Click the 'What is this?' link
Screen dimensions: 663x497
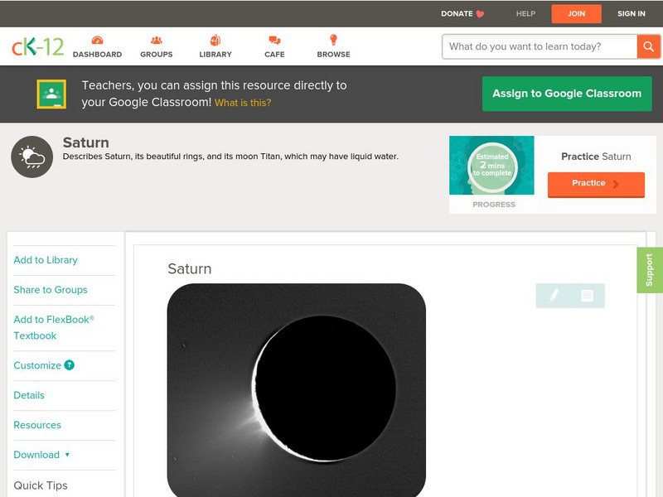tap(243, 103)
